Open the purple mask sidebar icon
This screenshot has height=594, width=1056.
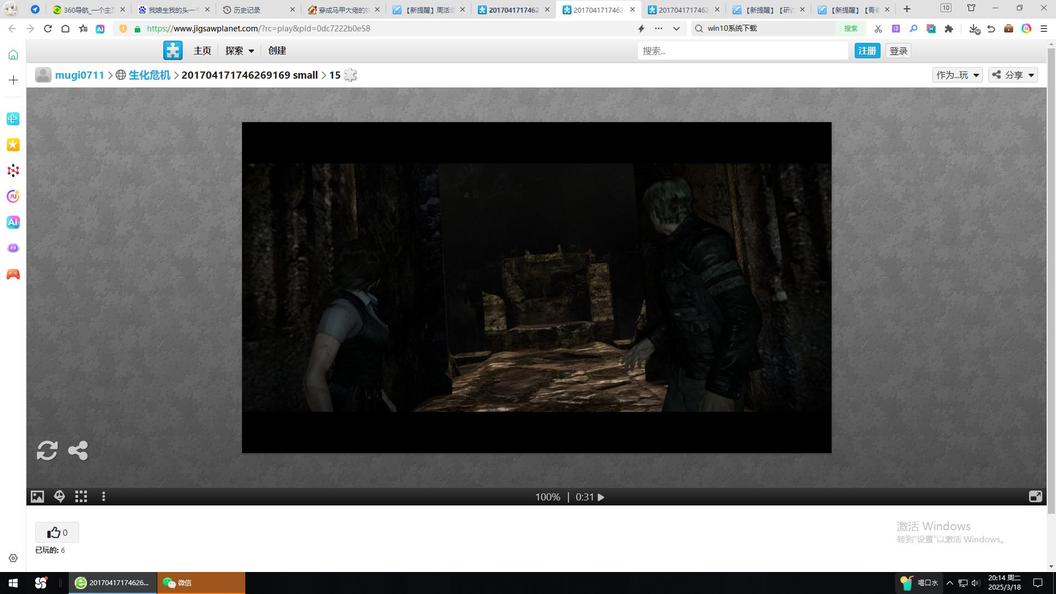[x=13, y=248]
